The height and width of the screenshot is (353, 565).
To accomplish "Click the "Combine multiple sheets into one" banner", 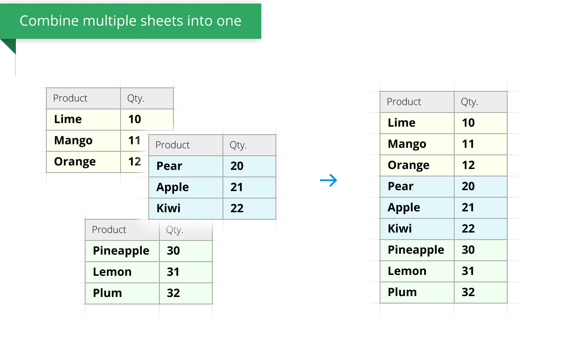I will [131, 21].
